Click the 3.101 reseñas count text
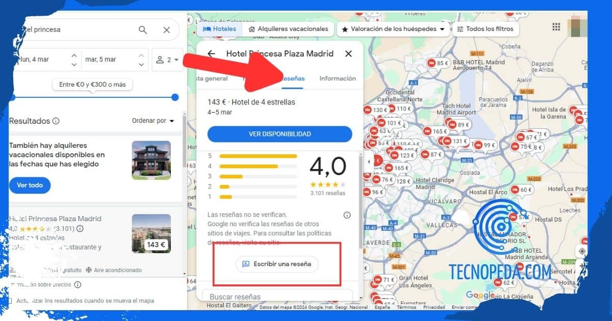Image resolution: width=612 pixels, height=321 pixels. tap(327, 193)
